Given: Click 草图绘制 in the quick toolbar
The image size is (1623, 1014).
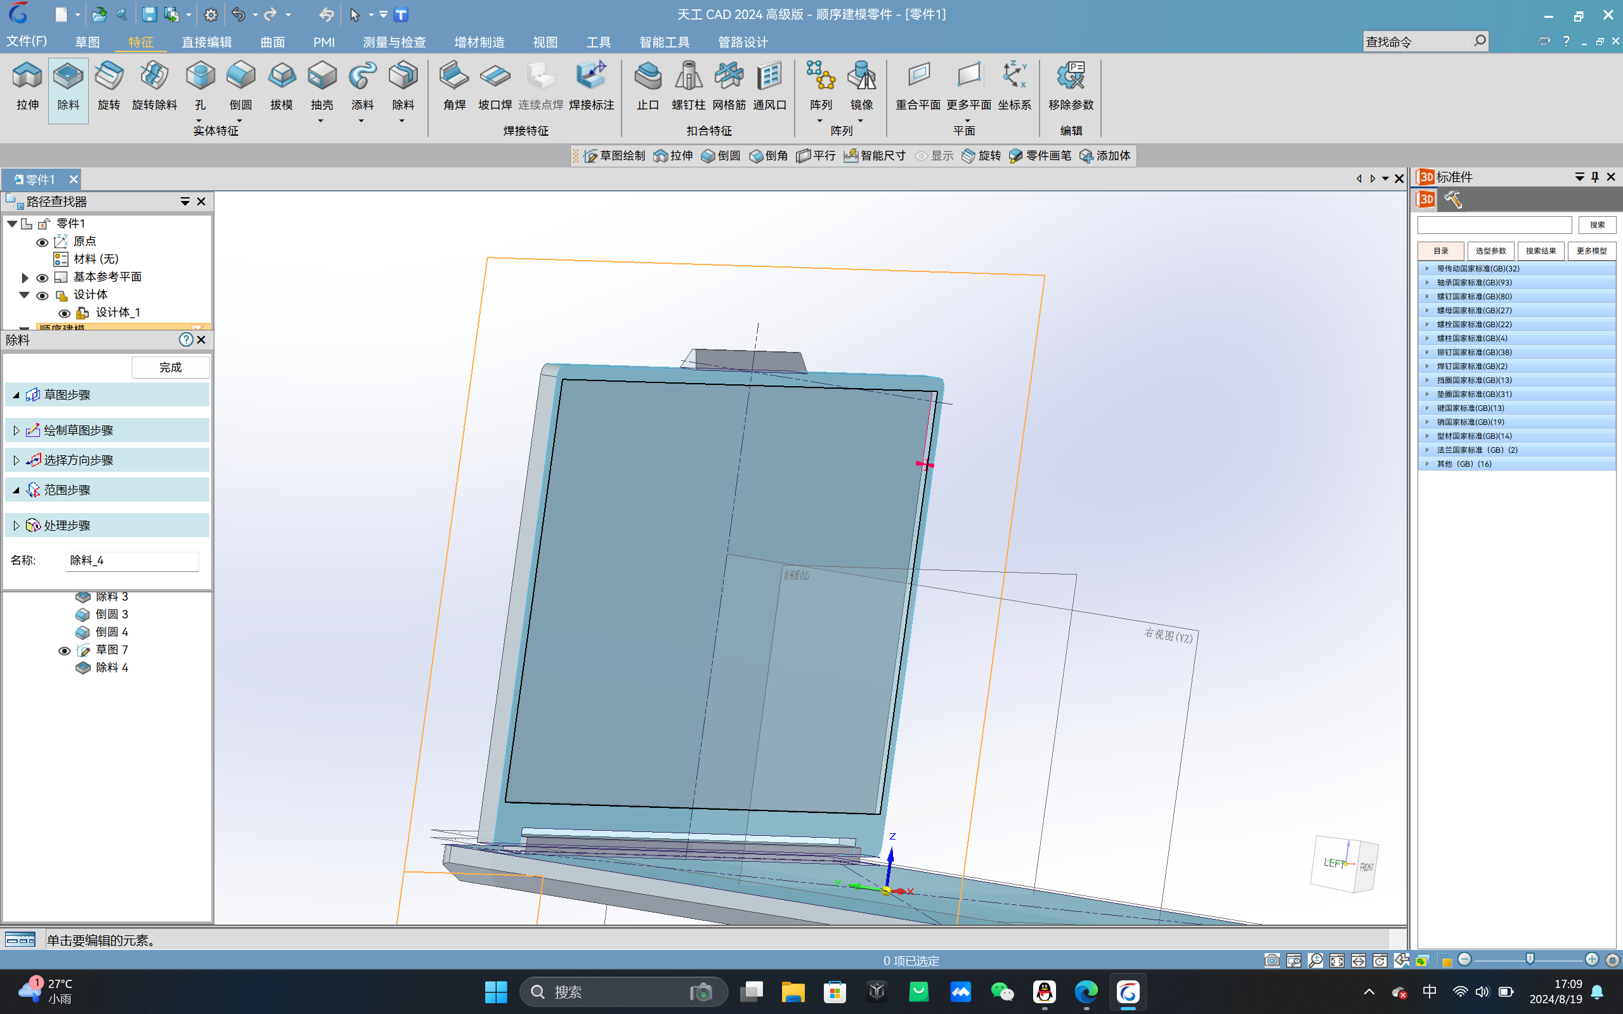Looking at the screenshot, I should pyautogui.click(x=614, y=155).
